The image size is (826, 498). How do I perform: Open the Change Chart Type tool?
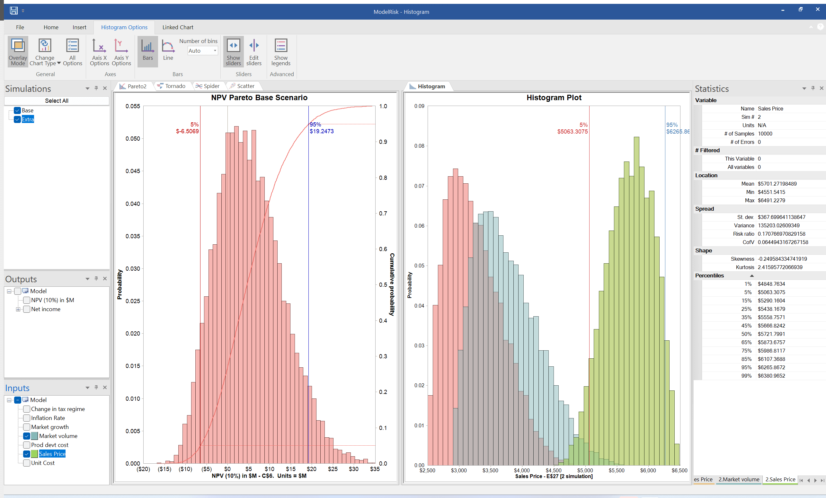tap(44, 51)
